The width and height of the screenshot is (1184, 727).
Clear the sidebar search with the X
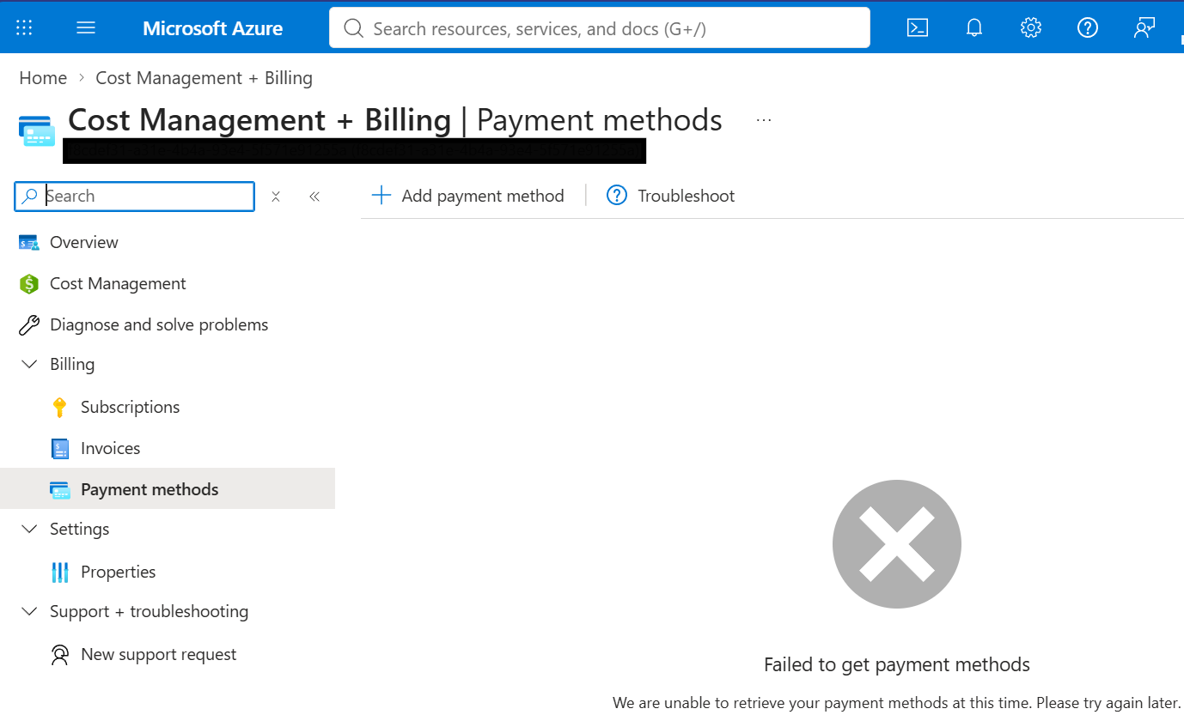[276, 197]
